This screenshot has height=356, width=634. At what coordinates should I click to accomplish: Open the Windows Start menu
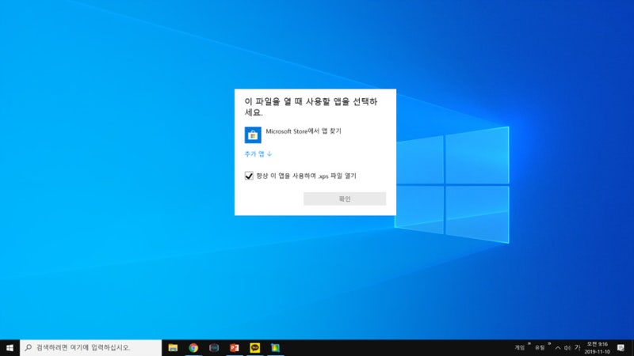coord(10,347)
